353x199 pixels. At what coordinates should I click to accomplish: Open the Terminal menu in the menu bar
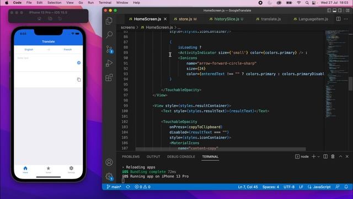105,3
